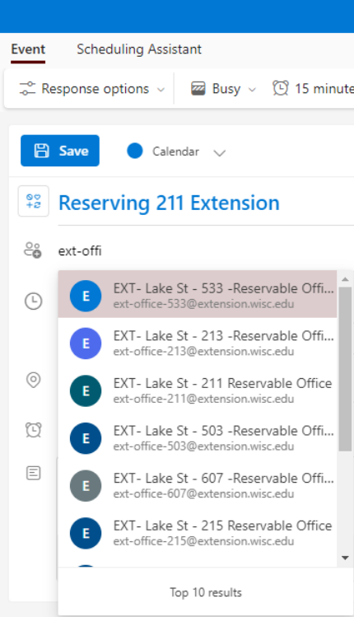354x617 pixels.
Task: Open the 15 minutes reminder option
Action: 314,88
